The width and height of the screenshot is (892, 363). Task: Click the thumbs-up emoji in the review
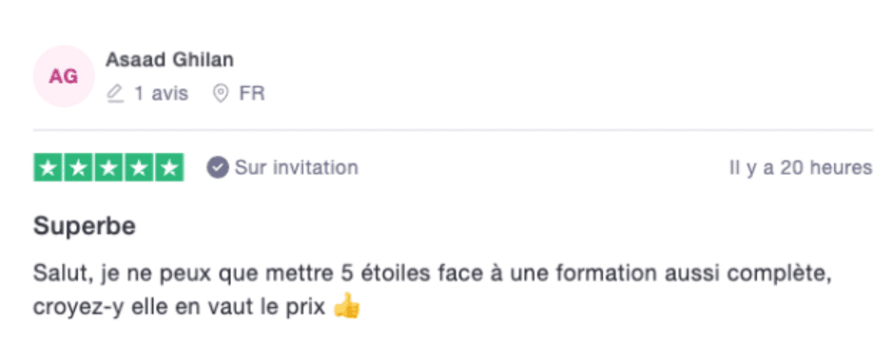(346, 309)
